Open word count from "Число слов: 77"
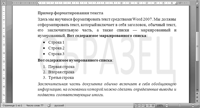200x108 pixels. (x=35, y=106)
